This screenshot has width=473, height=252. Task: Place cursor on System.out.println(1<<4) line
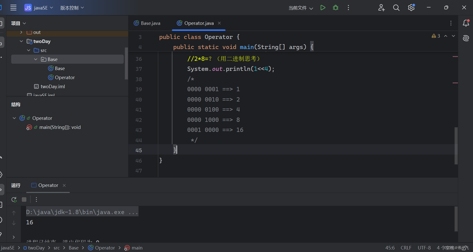231,69
